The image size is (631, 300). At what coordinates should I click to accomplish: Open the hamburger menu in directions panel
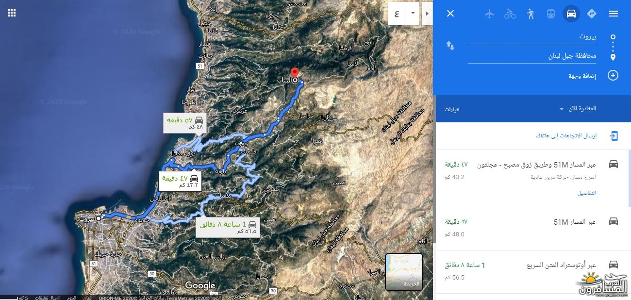click(613, 14)
